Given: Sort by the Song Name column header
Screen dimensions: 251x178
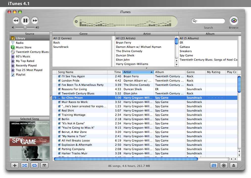Looking at the screenshot, I should (x=82, y=72).
